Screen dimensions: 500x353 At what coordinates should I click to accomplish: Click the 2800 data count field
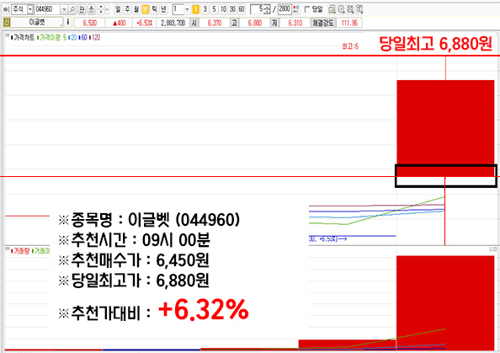tap(285, 9)
